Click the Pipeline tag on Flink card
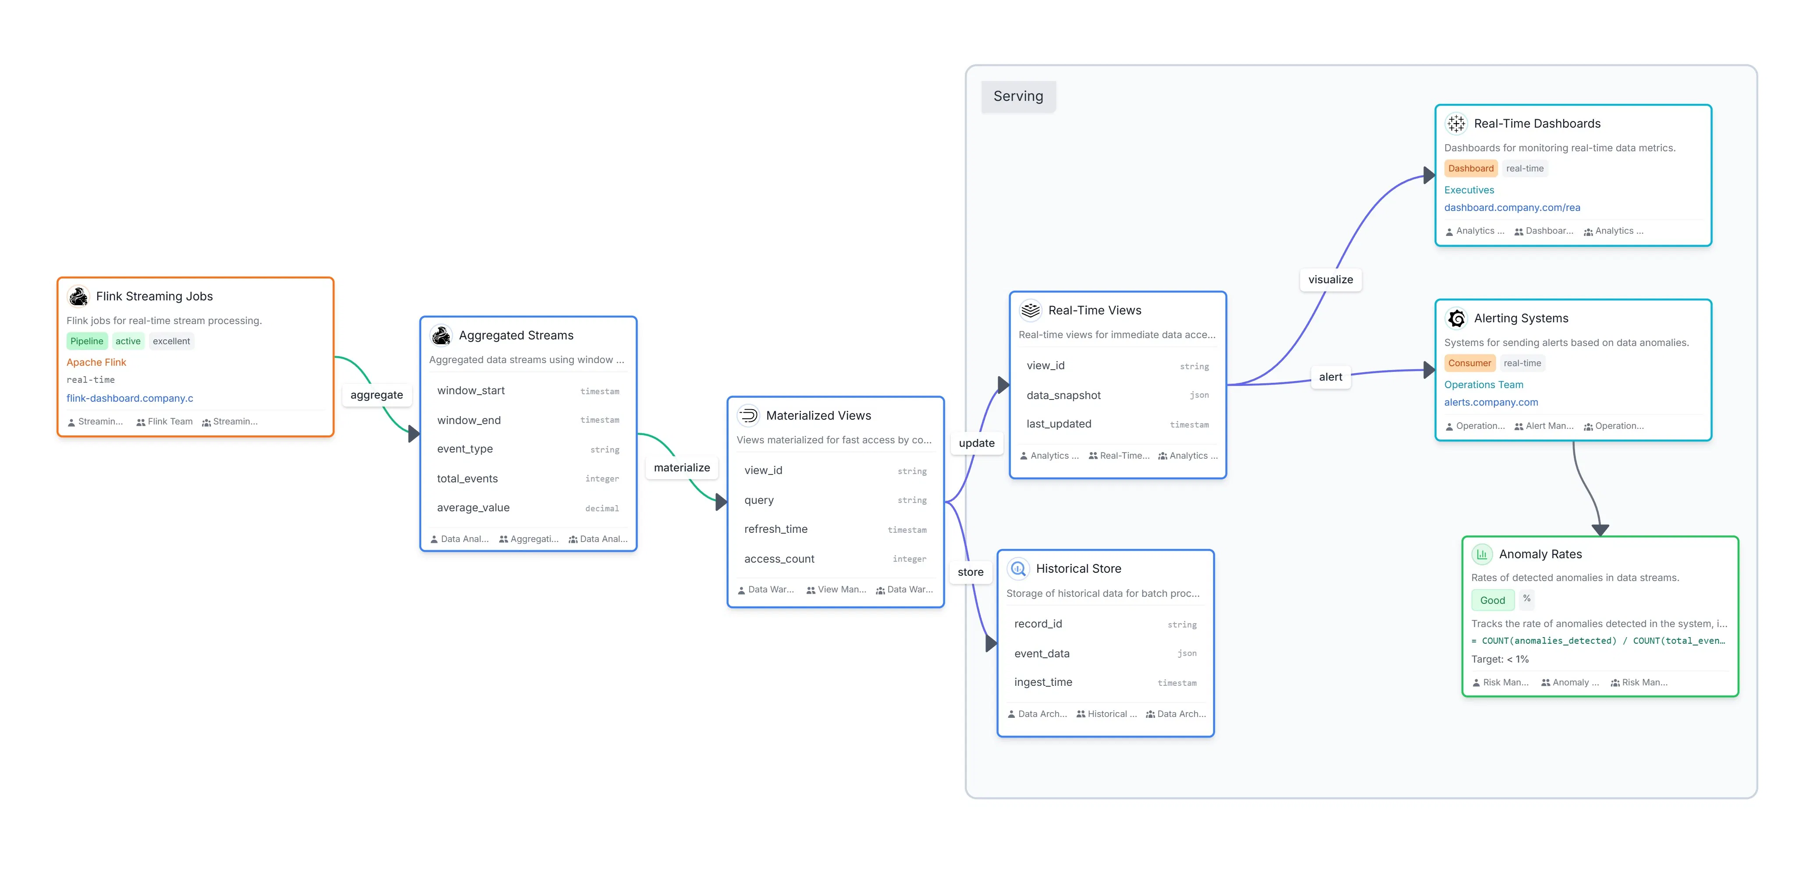Image resolution: width=1803 pixels, height=870 pixels. (87, 341)
